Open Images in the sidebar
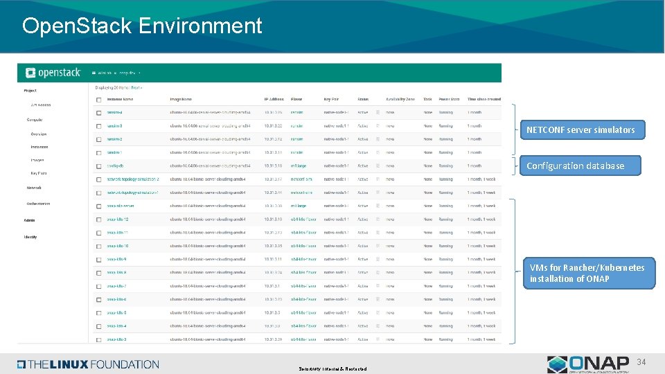The width and height of the screenshot is (665, 374). [37, 160]
